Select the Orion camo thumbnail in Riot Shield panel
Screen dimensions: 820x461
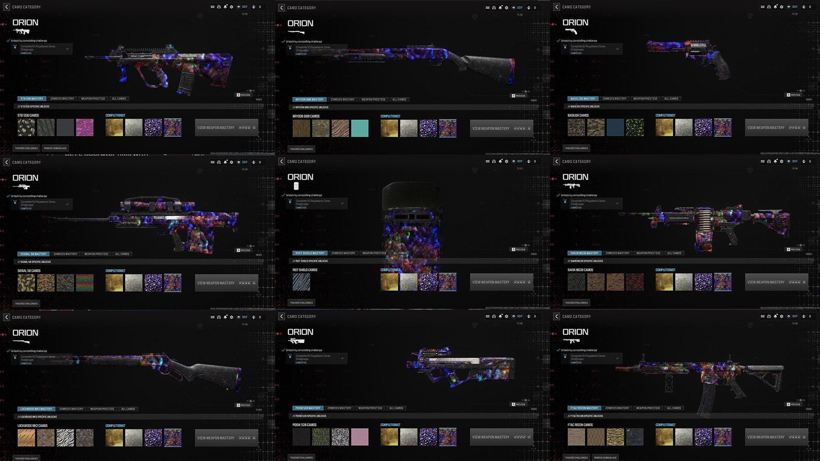coord(448,282)
